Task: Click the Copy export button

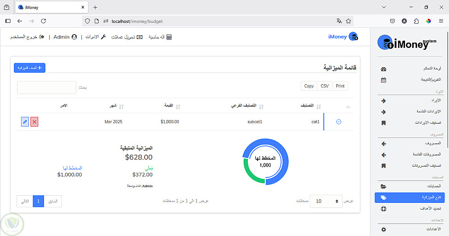Action: [309, 86]
